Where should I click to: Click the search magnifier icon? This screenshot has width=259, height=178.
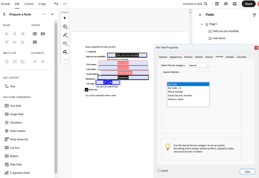coord(206,4)
